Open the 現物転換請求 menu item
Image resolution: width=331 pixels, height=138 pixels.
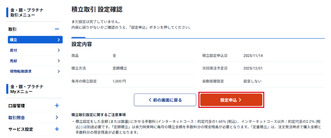(x=21, y=71)
